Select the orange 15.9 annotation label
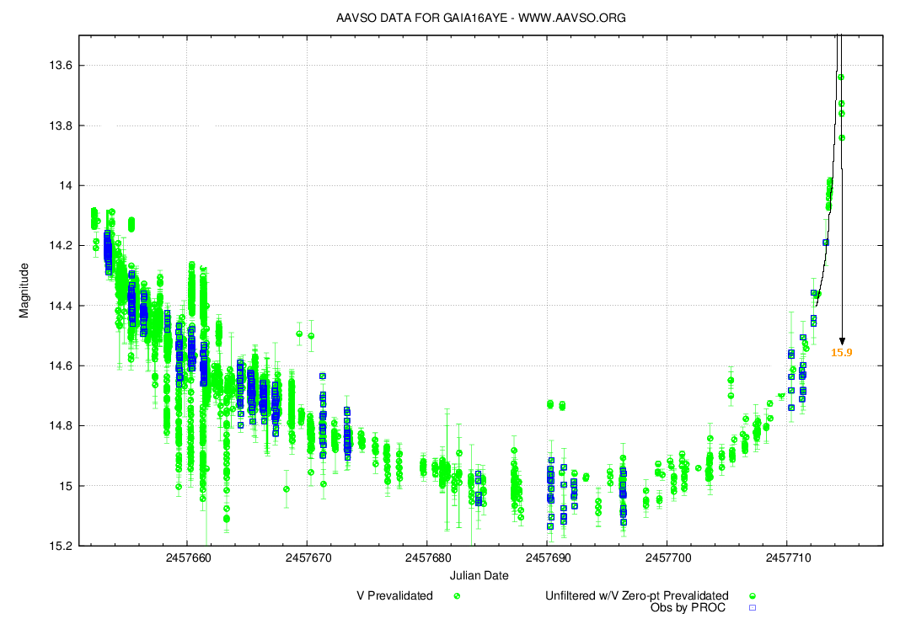 (842, 353)
